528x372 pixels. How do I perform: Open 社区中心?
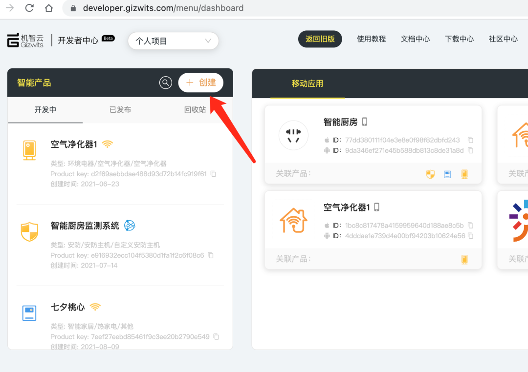(503, 39)
